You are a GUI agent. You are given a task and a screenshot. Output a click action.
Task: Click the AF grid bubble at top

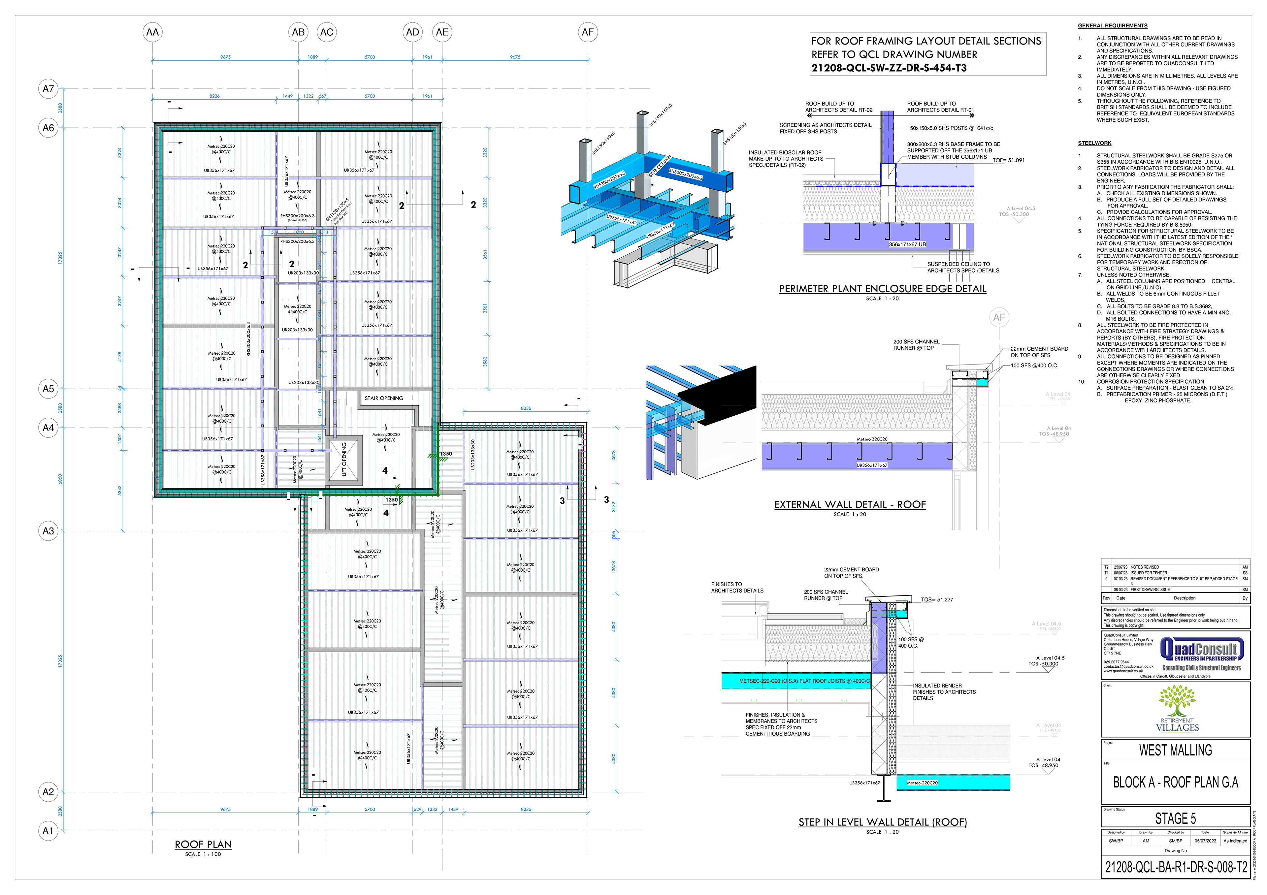pos(588,32)
